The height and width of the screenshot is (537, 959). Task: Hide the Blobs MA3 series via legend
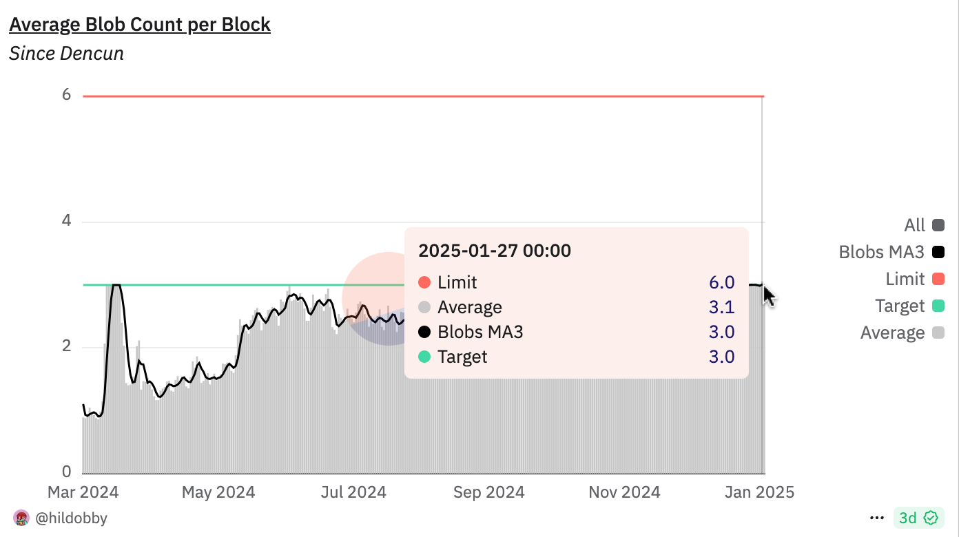pos(938,252)
